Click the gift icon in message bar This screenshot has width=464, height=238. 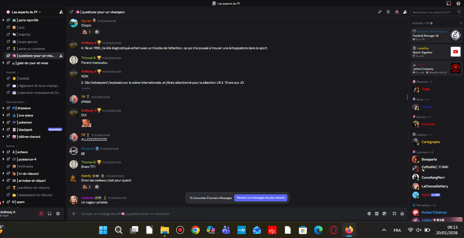[x=402, y=214]
